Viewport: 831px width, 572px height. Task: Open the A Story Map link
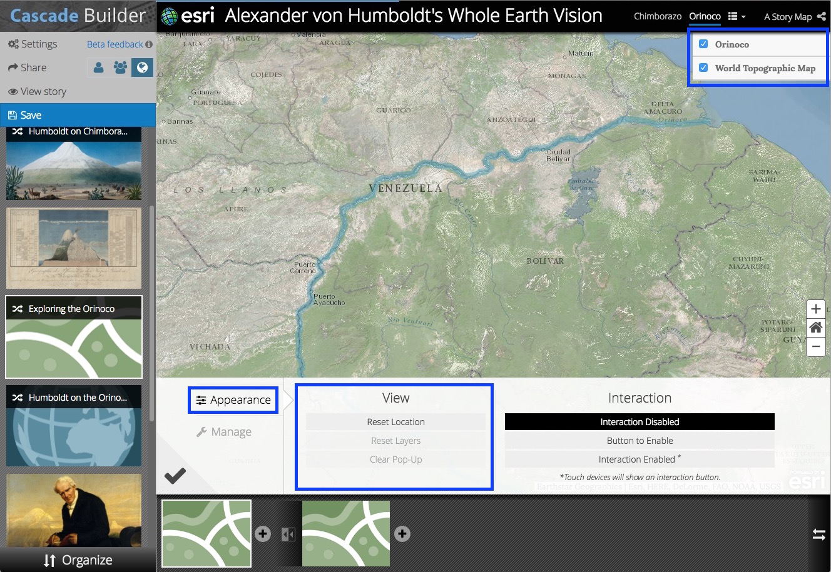pos(788,17)
